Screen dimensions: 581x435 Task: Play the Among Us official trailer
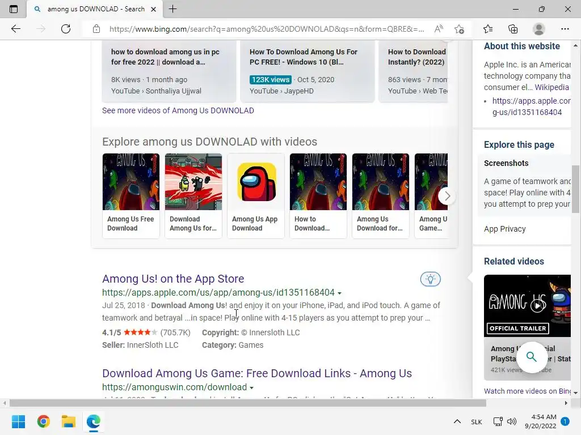(x=538, y=305)
